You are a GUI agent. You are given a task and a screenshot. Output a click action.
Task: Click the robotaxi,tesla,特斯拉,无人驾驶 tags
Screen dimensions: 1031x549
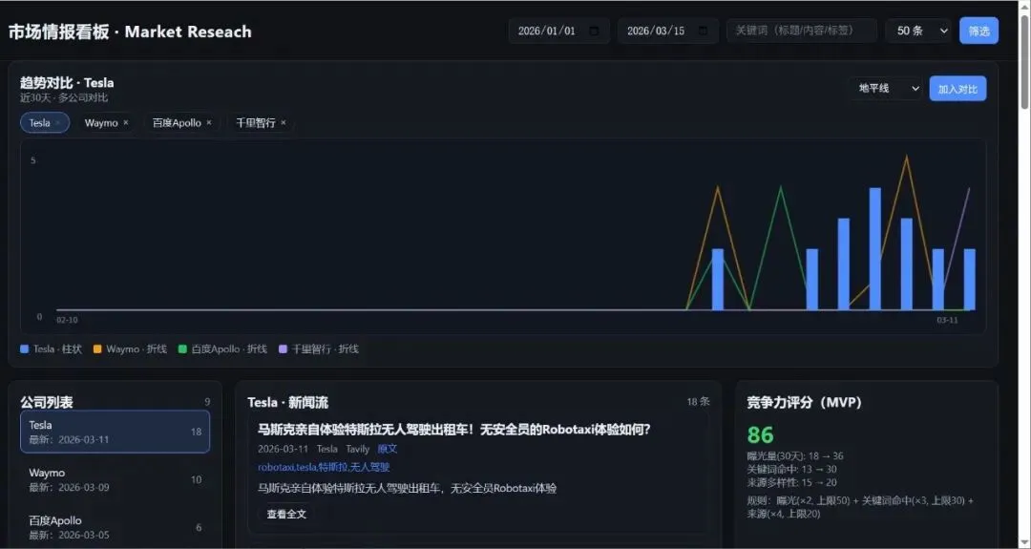(x=325, y=467)
